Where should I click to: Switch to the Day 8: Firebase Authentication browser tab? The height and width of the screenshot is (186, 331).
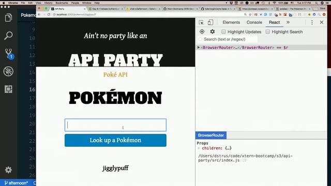pos(106,9)
